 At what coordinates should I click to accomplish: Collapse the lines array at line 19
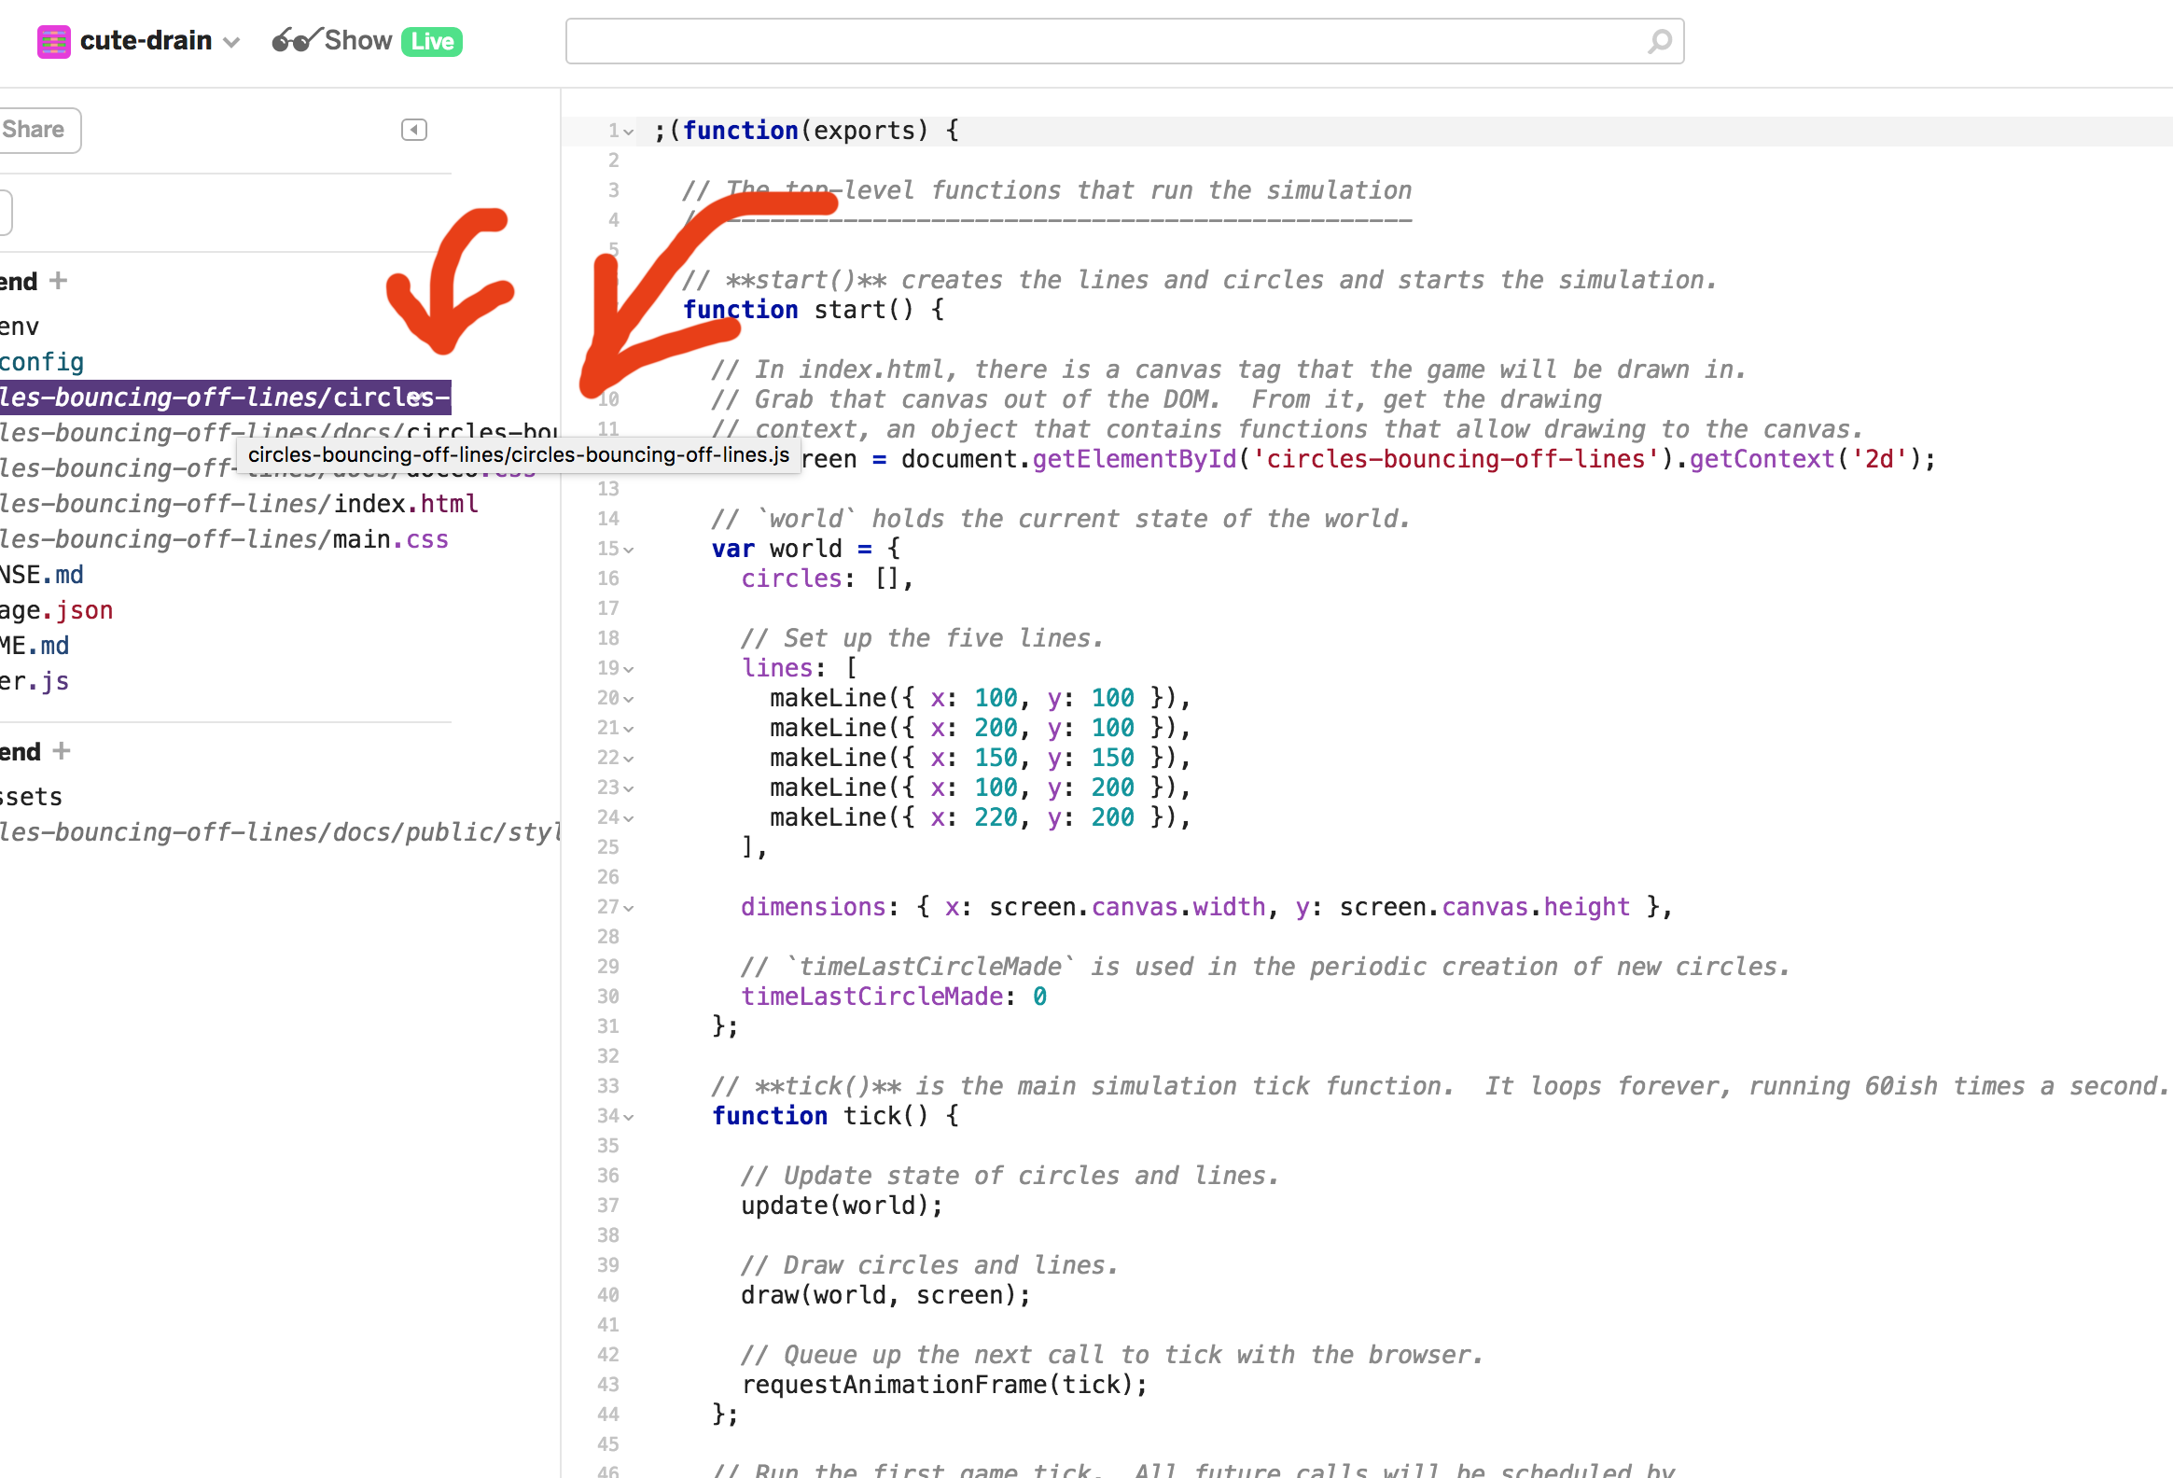(x=629, y=669)
